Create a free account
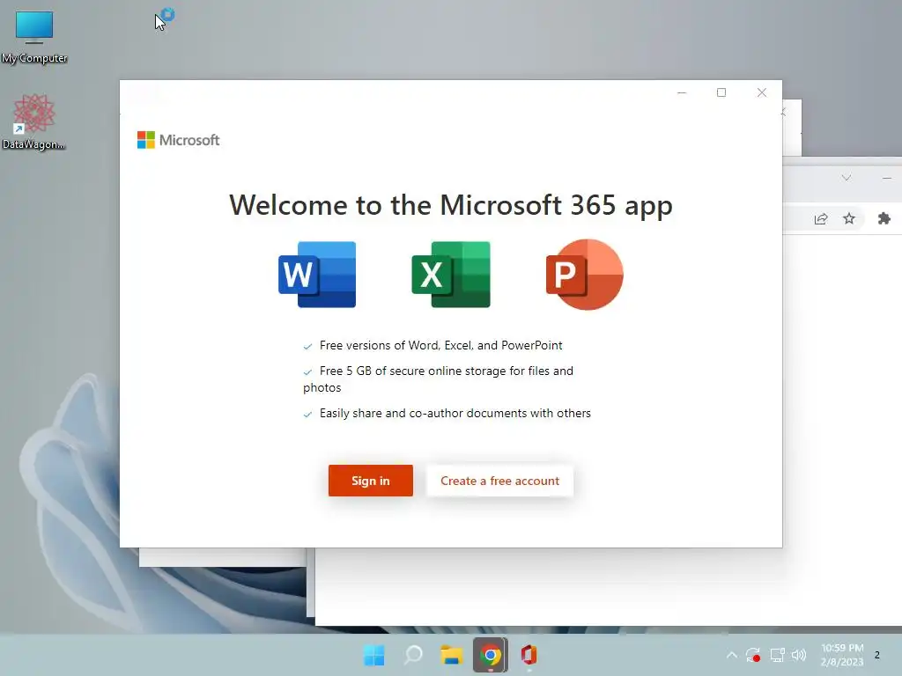This screenshot has height=676, width=902. [x=499, y=481]
